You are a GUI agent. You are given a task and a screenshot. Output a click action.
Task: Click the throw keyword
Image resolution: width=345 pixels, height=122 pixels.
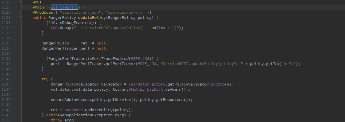pos(57,120)
